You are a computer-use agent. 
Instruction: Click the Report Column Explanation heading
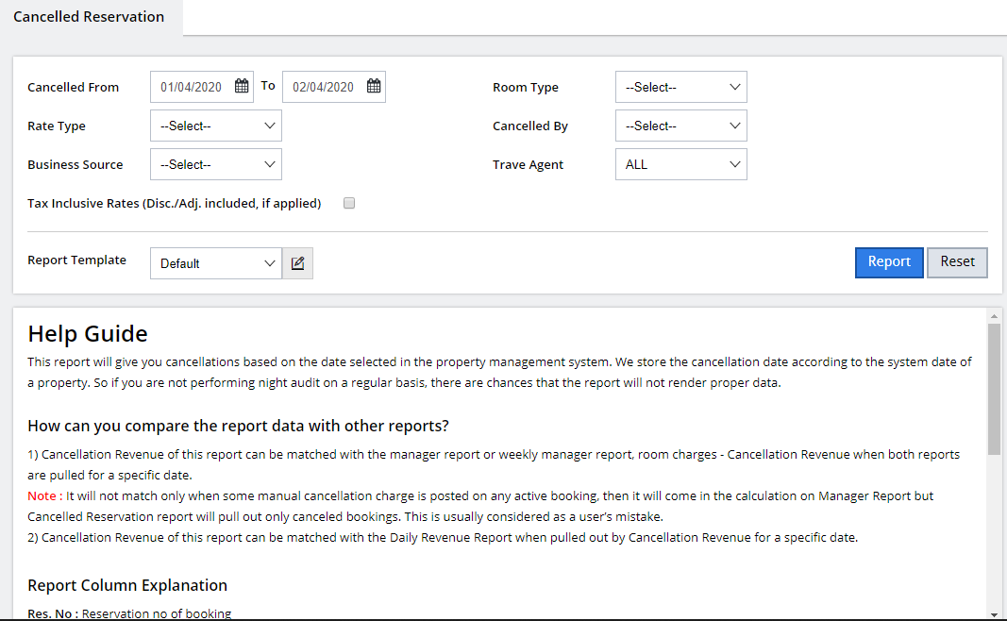(x=127, y=585)
